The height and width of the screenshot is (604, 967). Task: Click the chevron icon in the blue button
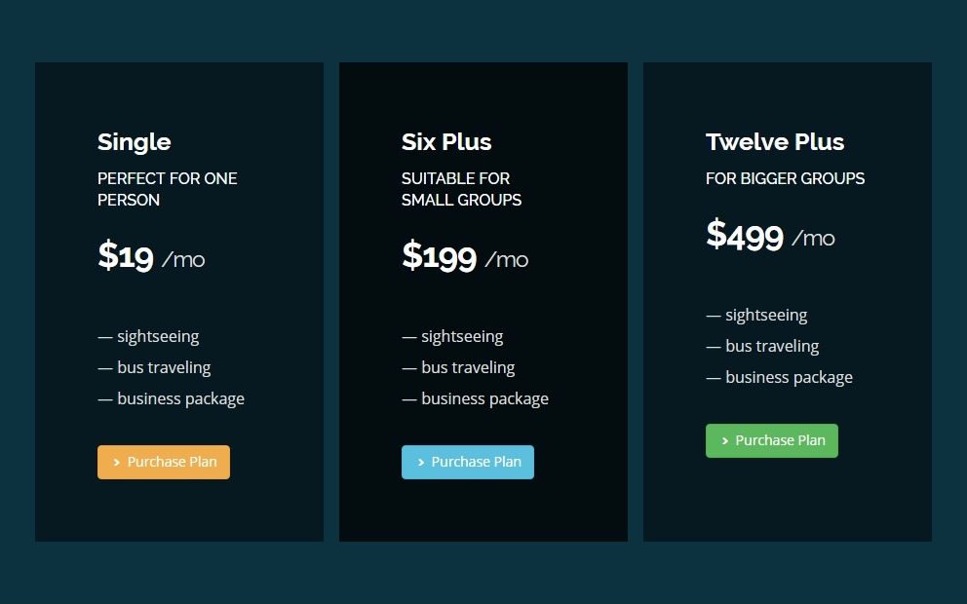click(x=421, y=463)
